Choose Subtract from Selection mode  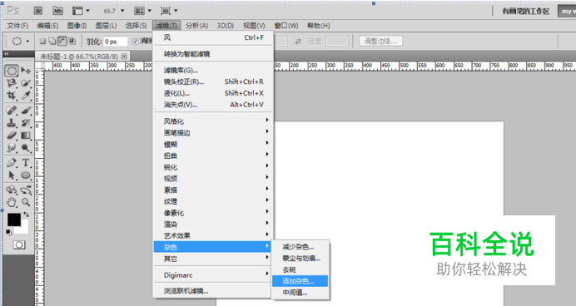pyautogui.click(x=62, y=41)
